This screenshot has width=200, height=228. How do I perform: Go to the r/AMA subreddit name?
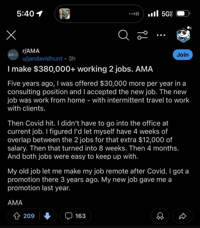[31, 51]
